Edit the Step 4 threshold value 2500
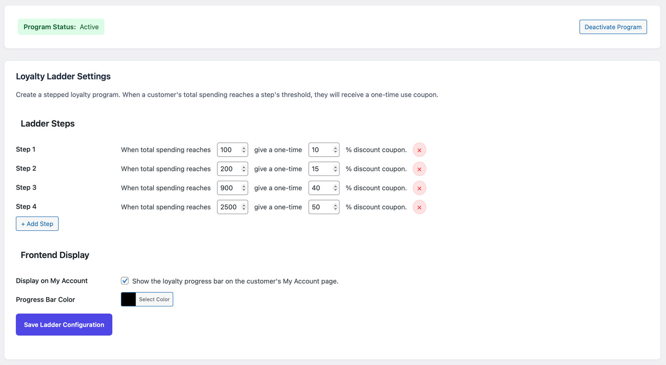 click(229, 207)
